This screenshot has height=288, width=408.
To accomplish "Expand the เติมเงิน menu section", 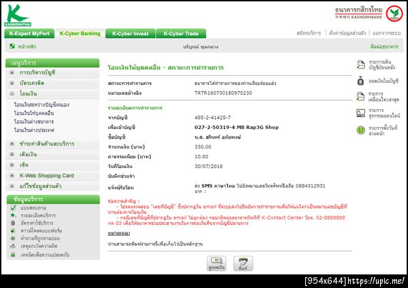I will (x=12, y=154).
